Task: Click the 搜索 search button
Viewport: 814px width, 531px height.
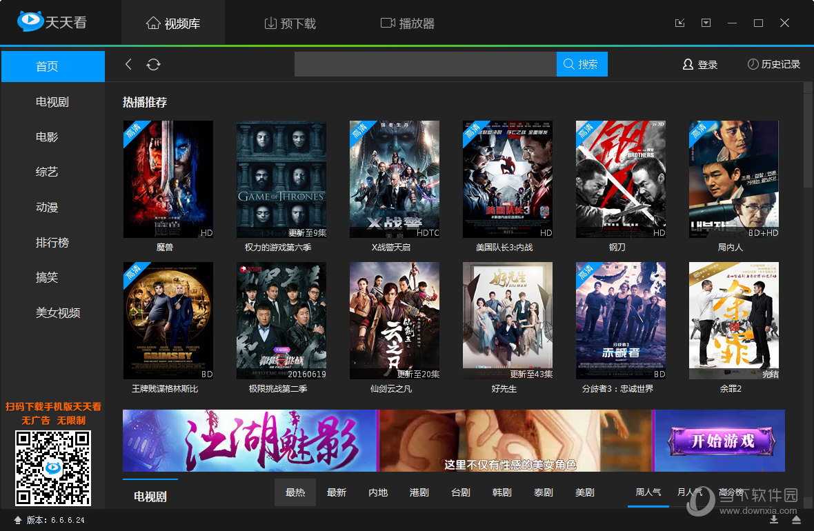Action: pos(582,64)
